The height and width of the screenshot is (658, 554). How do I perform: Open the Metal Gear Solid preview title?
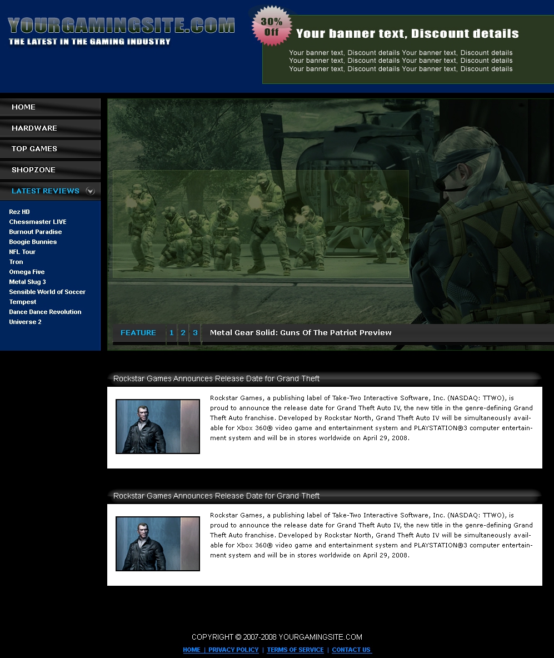point(301,333)
